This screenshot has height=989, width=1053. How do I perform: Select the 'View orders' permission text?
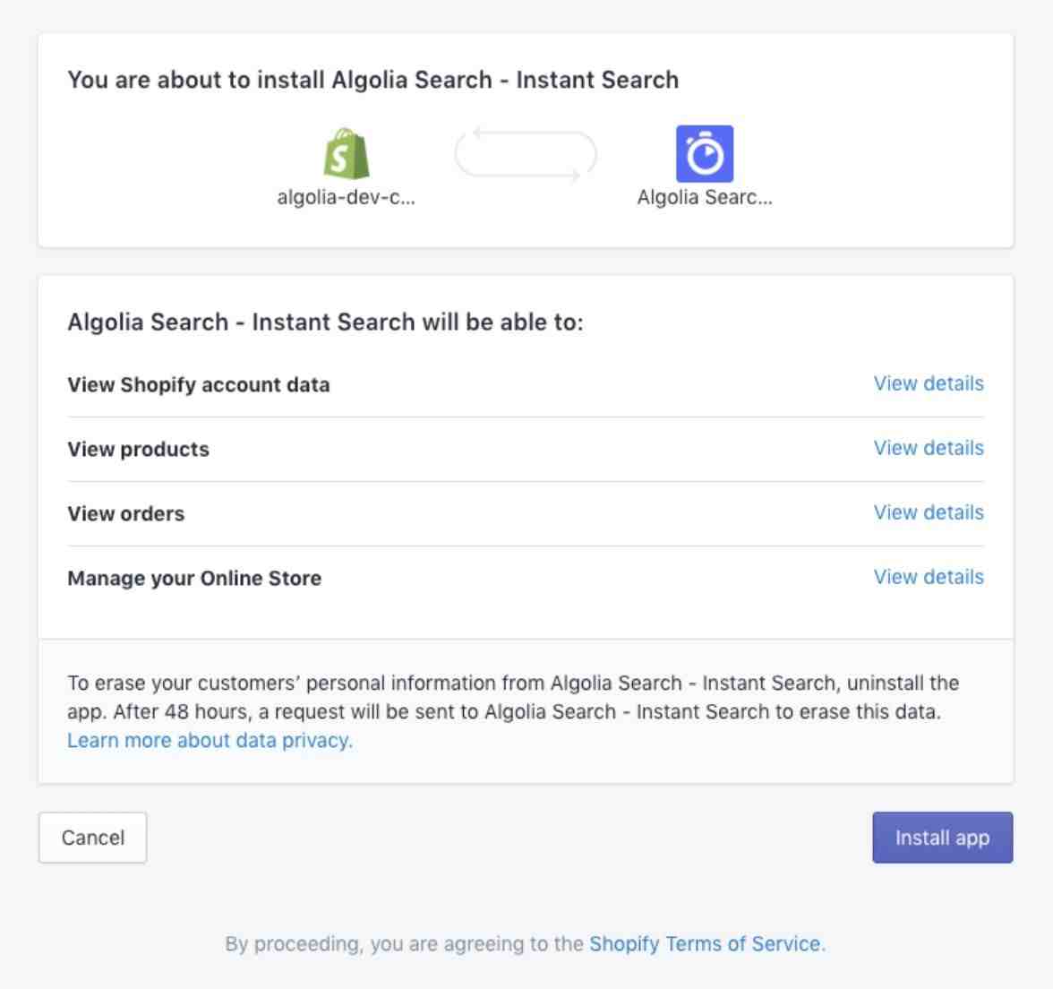[125, 514]
